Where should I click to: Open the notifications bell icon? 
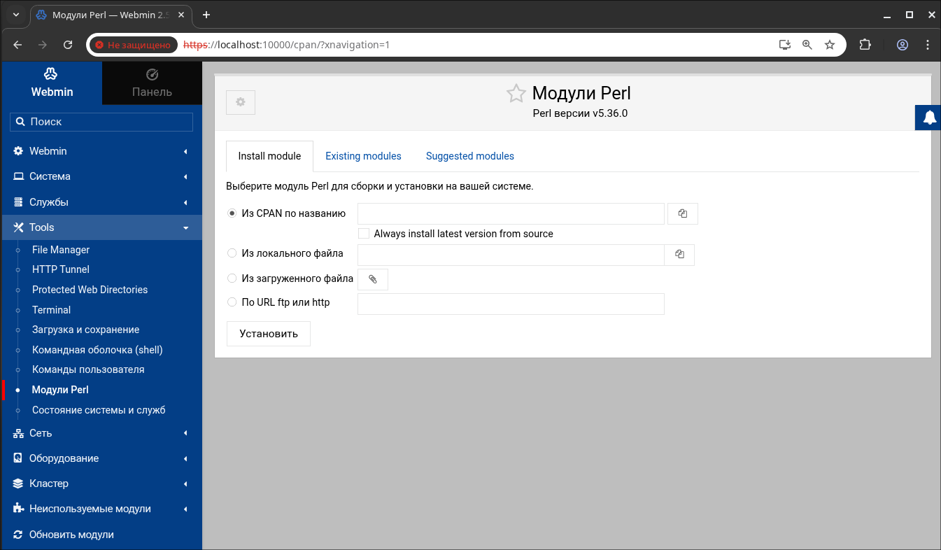(x=929, y=118)
